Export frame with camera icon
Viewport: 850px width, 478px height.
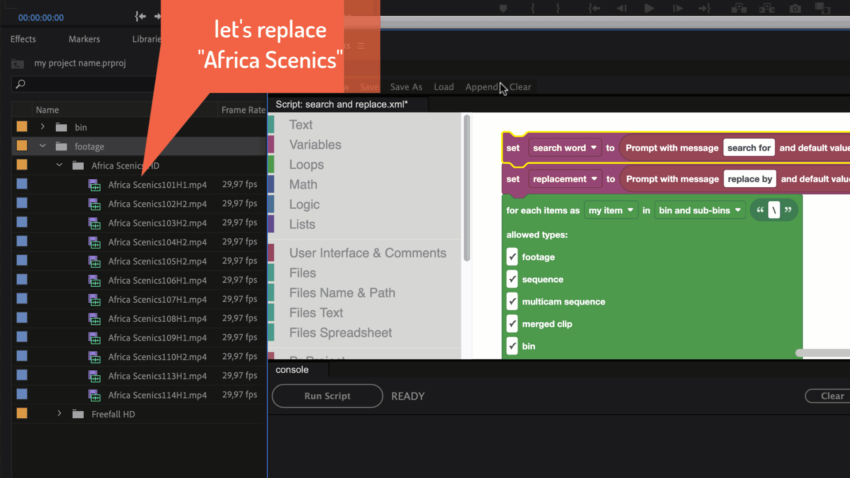pos(795,8)
